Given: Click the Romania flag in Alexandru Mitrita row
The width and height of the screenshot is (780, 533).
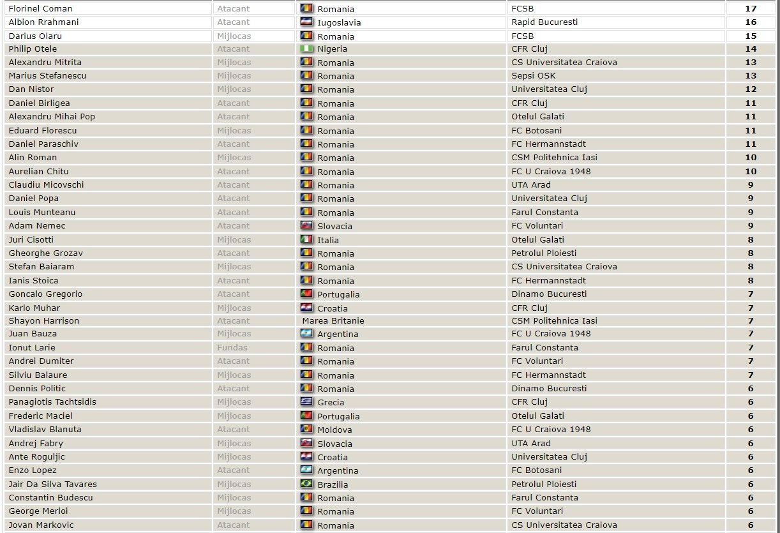Looking at the screenshot, I should tap(307, 63).
